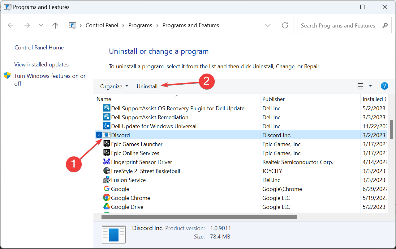Open the recent locations dropdown chevron

click(x=41, y=25)
